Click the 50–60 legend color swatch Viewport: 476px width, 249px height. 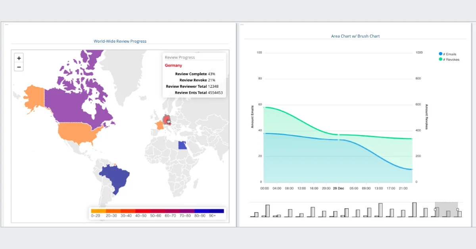[x=157, y=211]
